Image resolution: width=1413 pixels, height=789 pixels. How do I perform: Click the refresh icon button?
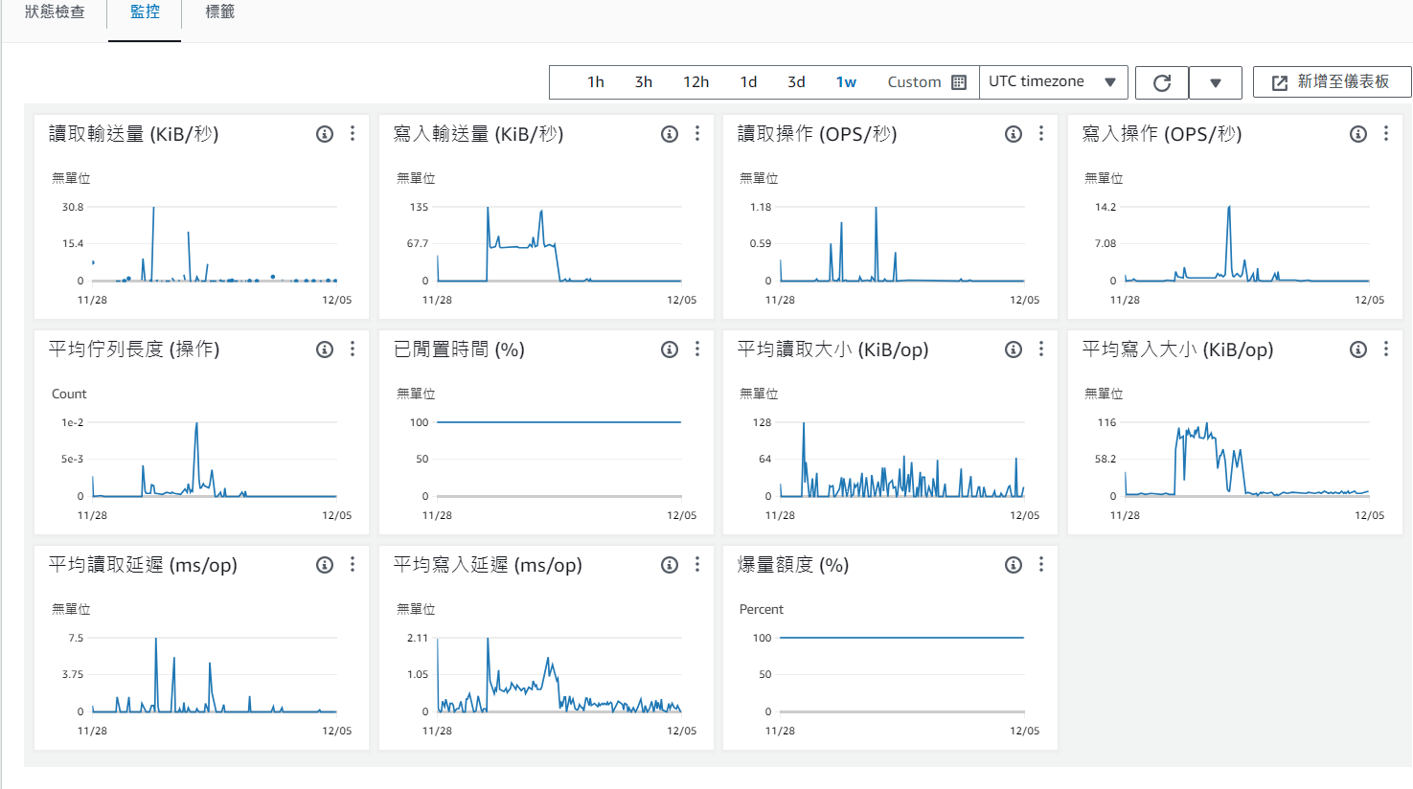[1162, 82]
